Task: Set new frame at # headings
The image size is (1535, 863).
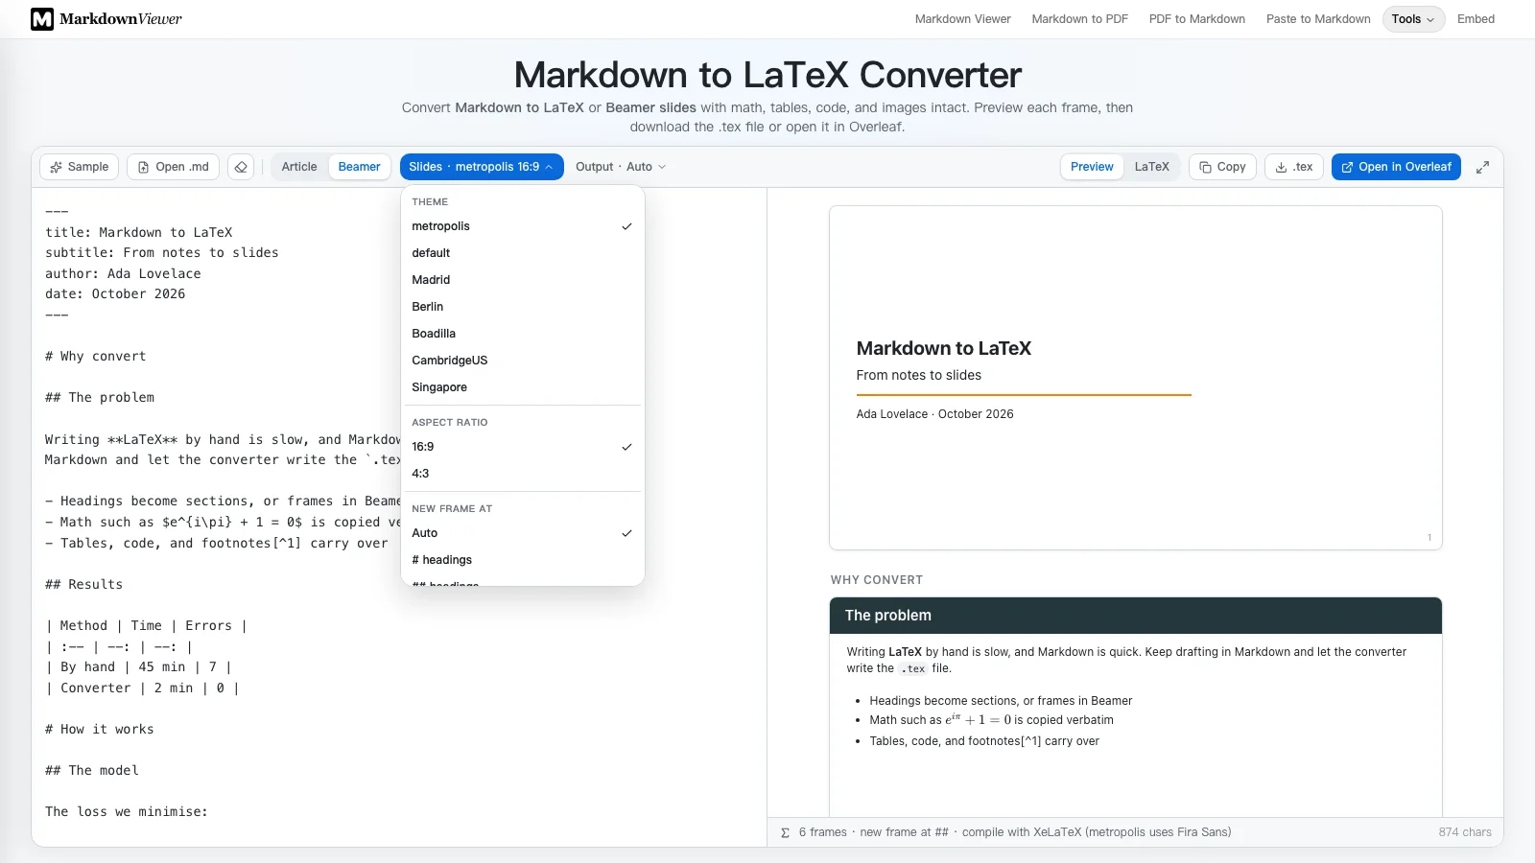Action: point(522,560)
